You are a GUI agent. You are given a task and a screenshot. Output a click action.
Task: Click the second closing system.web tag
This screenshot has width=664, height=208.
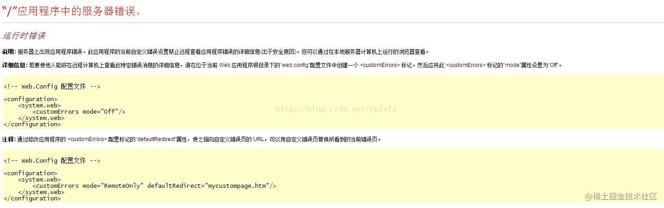click(x=41, y=192)
